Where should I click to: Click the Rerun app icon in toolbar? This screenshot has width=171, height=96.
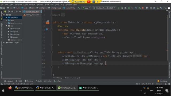pyautogui.click(x=118, y=8)
